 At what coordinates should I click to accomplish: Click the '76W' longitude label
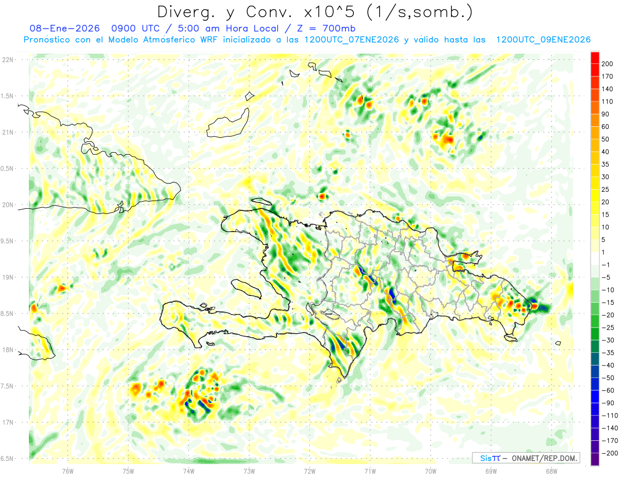68,470
